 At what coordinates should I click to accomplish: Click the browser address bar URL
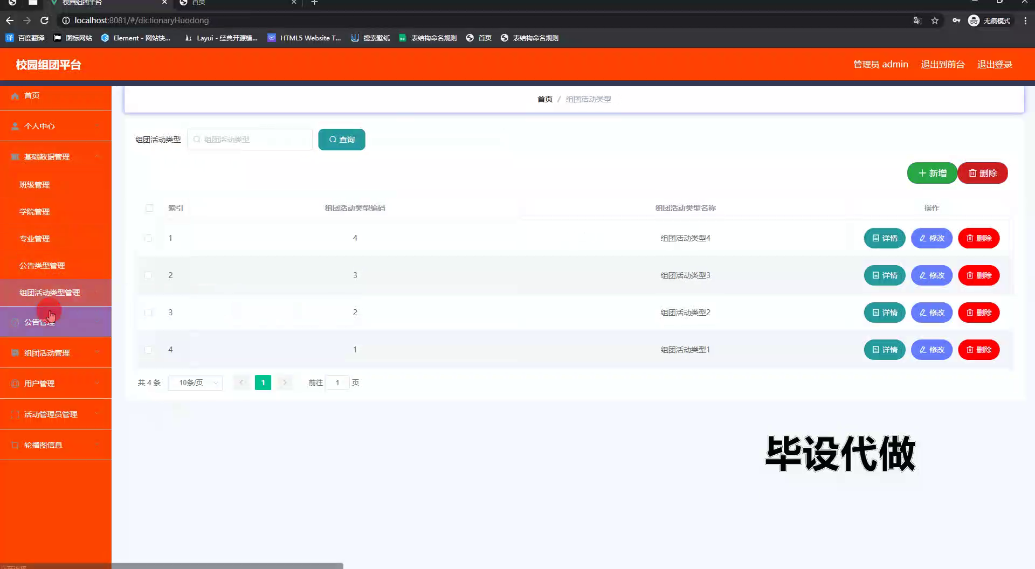142,20
